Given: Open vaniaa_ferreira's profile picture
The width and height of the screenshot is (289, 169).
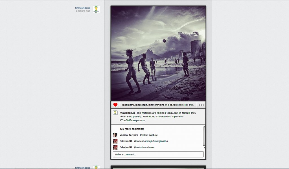Looking at the screenshot, I should coord(115,135).
